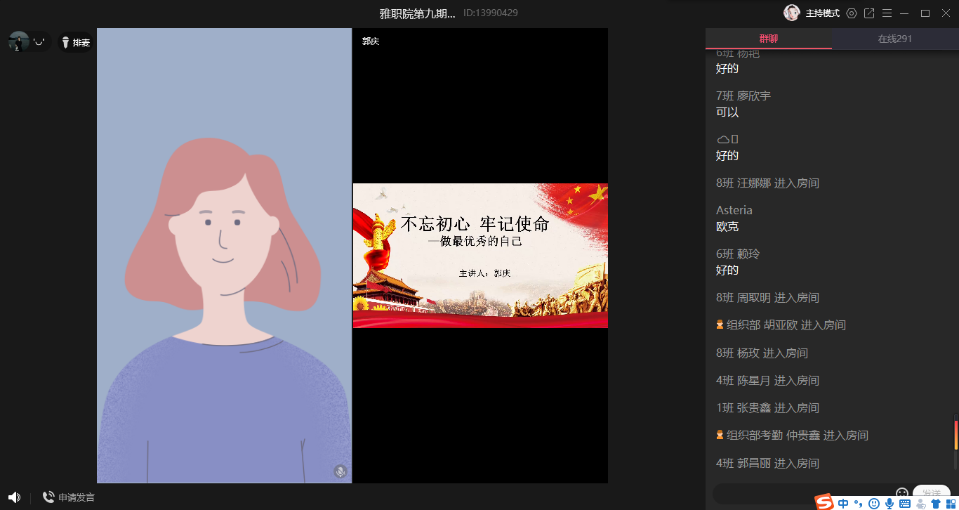
Task: Open the Sogou skin shirt icon
Action: point(935,503)
